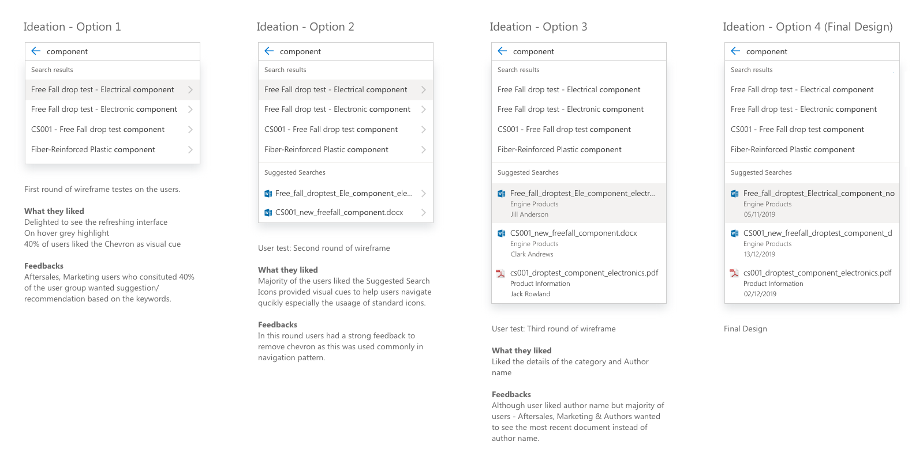
Task: Click Word icon beside CS001_new_freefall_component.docx in Option 2
Action: pos(268,213)
